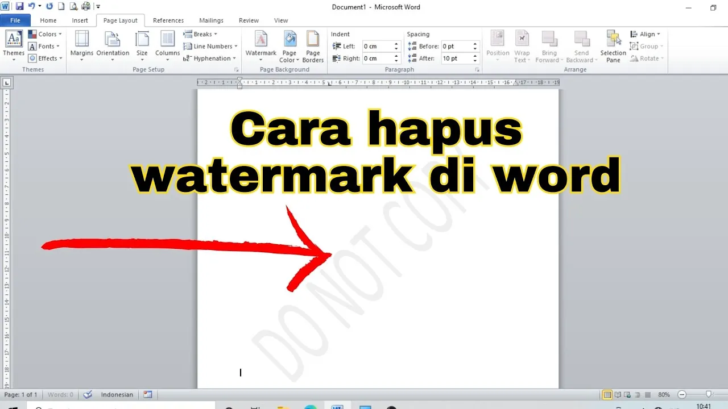Open the Selection Pane

click(x=613, y=47)
